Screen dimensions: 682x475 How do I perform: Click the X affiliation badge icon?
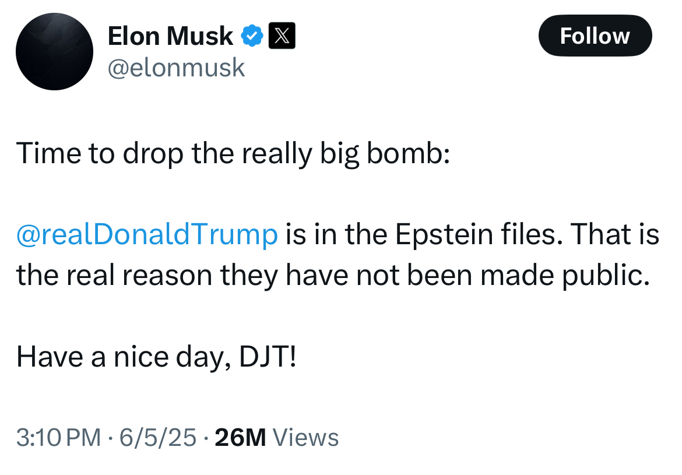click(x=282, y=37)
